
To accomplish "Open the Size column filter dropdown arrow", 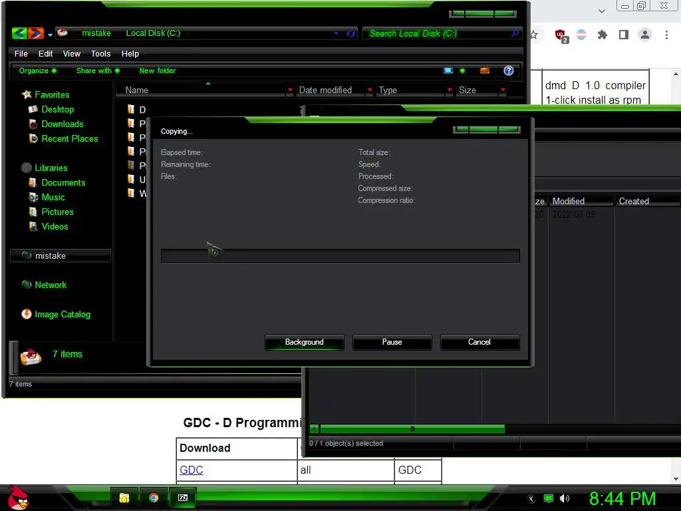I will coord(503,90).
